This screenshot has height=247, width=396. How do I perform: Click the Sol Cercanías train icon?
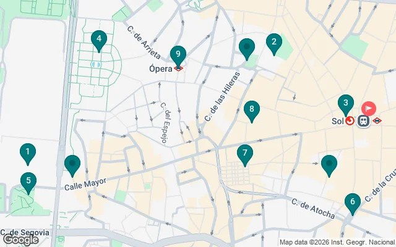350,121
